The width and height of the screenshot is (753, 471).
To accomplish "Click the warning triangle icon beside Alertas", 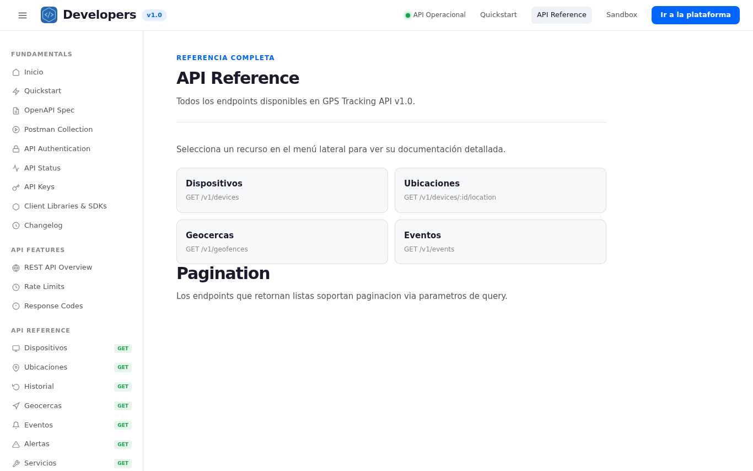I will 16,445.
